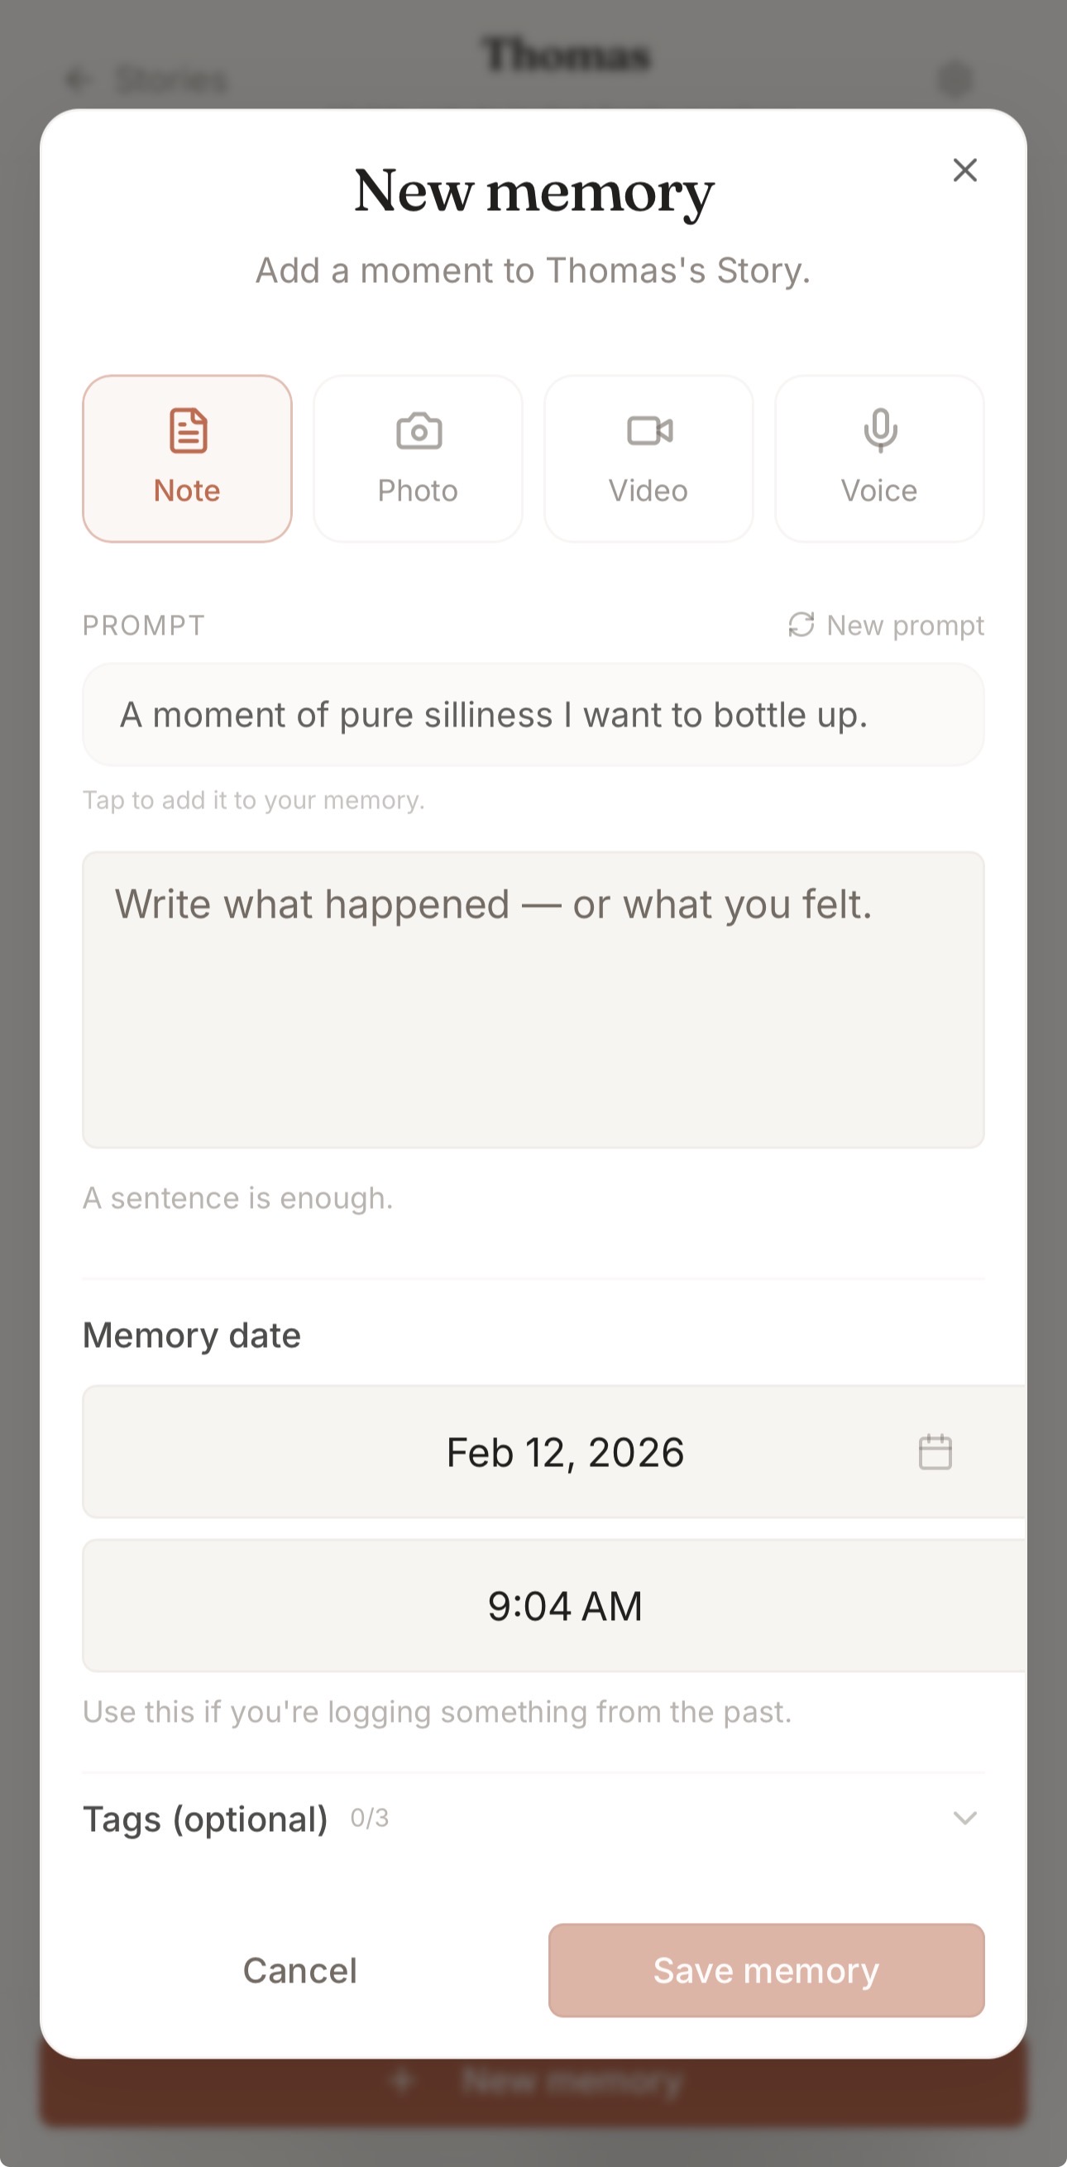1067x2167 pixels.
Task: Expand the Tags section chevron
Action: click(964, 1818)
